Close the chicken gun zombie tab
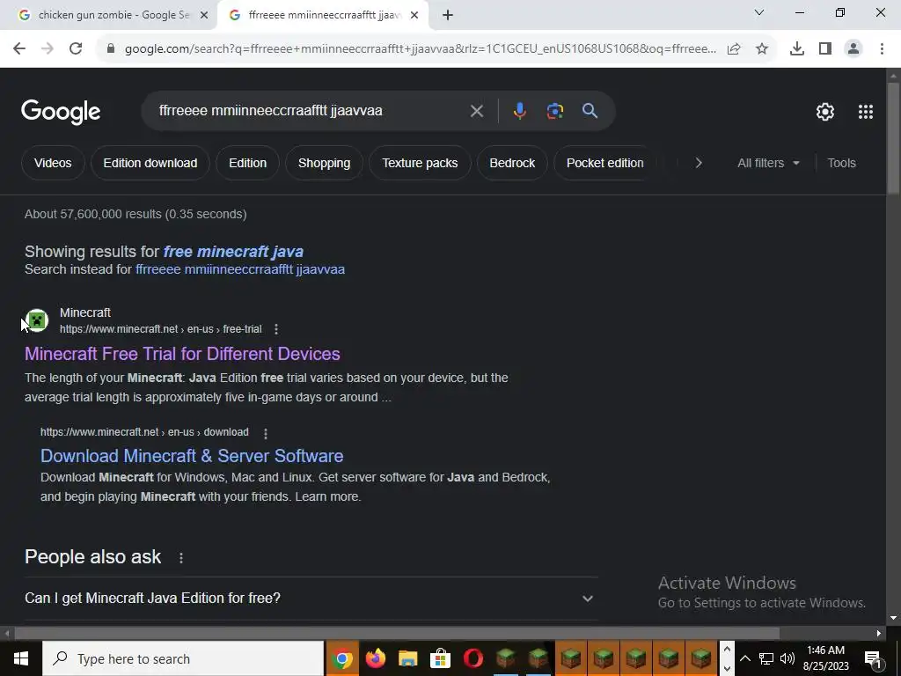 (x=204, y=16)
